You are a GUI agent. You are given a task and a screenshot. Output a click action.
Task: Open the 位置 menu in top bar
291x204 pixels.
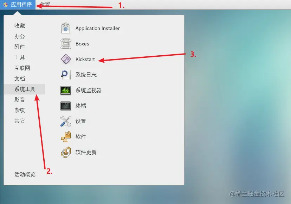pos(45,5)
